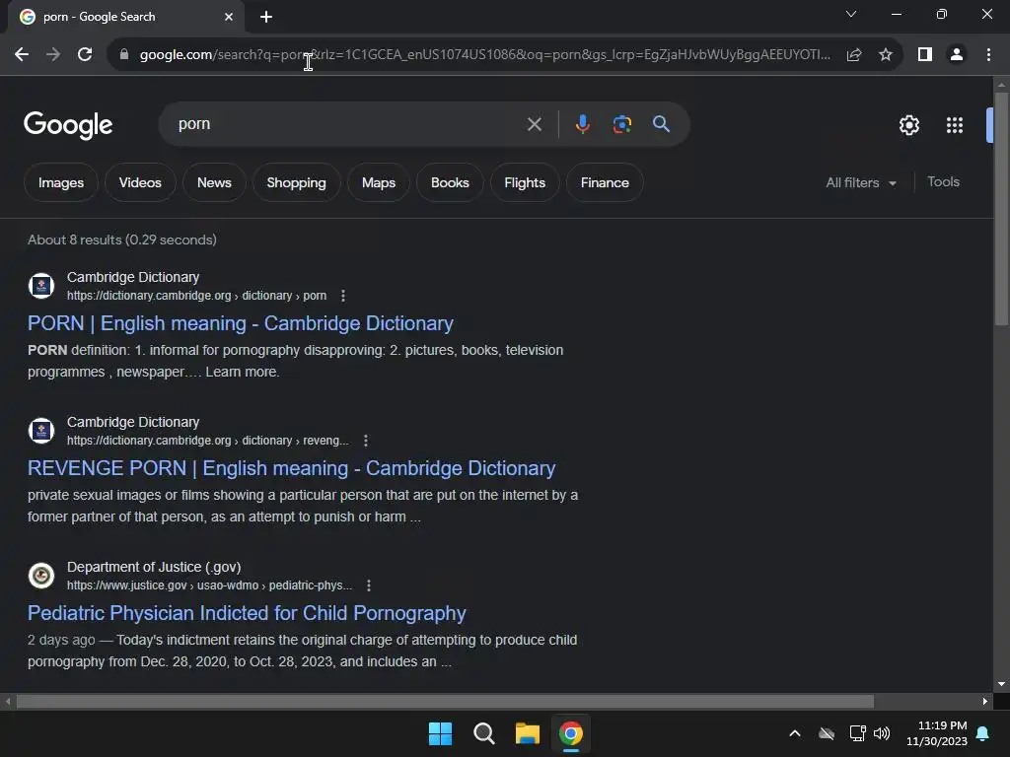1010x757 pixels.
Task: Click the share page icon in address bar
Action: click(x=854, y=55)
